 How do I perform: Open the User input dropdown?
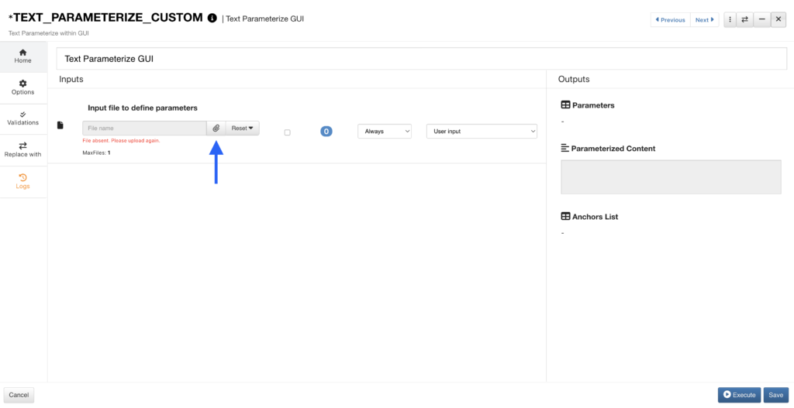pos(482,132)
